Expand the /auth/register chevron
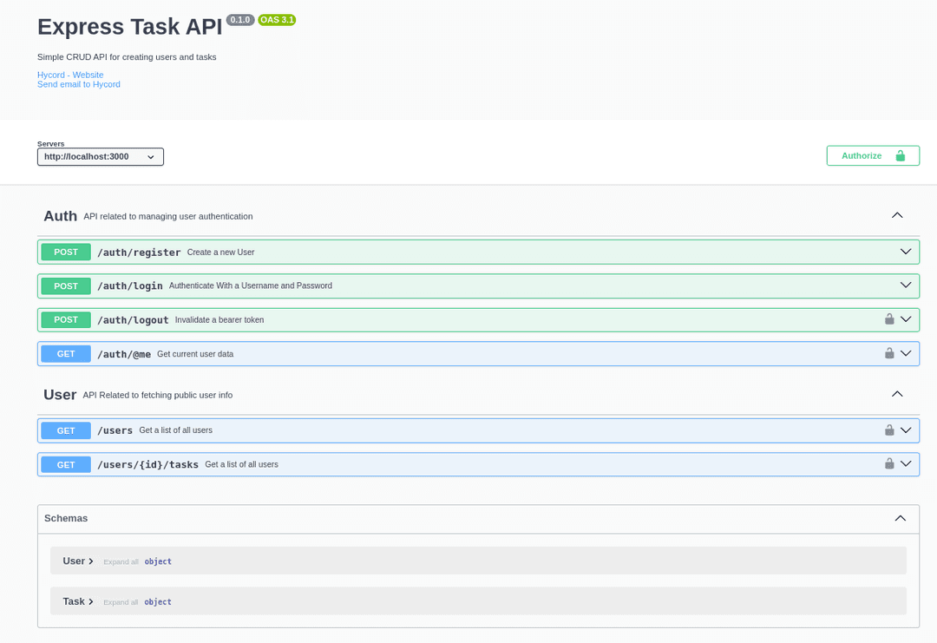Screen dimensions: 937x643 [x=906, y=252]
